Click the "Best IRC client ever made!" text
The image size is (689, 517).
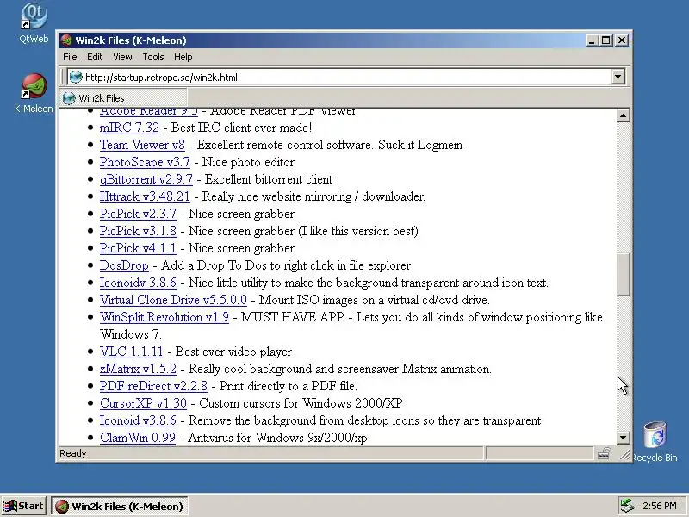pyautogui.click(x=241, y=128)
